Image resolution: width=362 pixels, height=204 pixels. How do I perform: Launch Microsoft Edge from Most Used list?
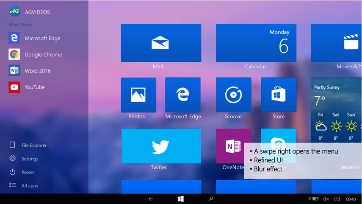click(35, 38)
